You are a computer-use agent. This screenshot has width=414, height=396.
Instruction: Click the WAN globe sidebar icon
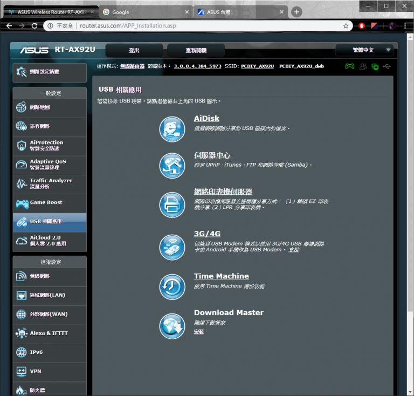21,314
